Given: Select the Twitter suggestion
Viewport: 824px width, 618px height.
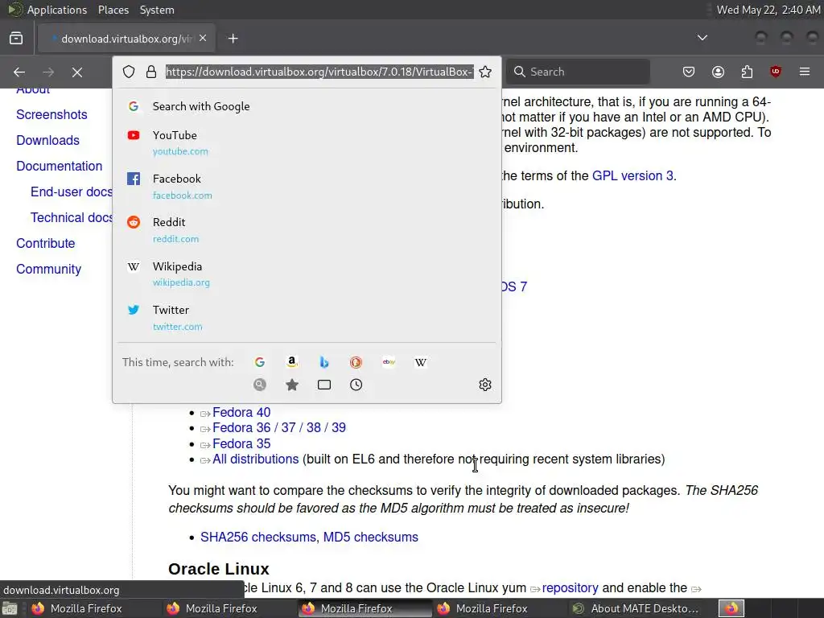Looking at the screenshot, I should tap(307, 318).
